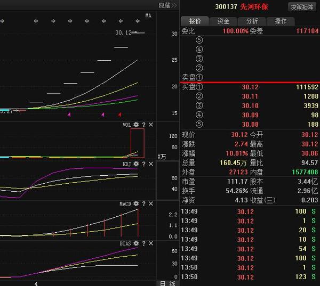Click the 委比 value 100.00%
The height and width of the screenshot is (286, 320).
tap(236, 31)
